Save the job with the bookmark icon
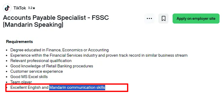Viewport: 224px width, 95px height. [163, 19]
